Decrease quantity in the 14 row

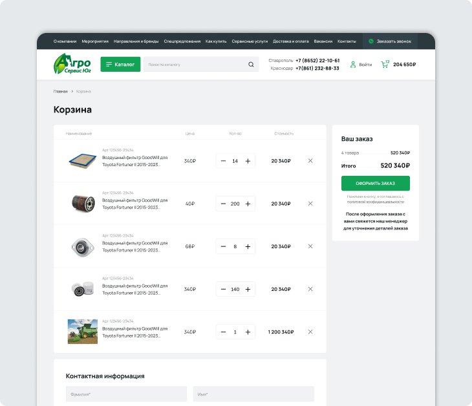pyautogui.click(x=223, y=161)
